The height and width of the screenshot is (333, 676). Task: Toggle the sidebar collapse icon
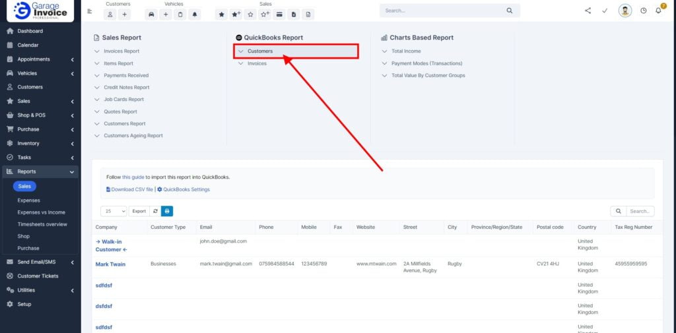pyautogui.click(x=90, y=11)
